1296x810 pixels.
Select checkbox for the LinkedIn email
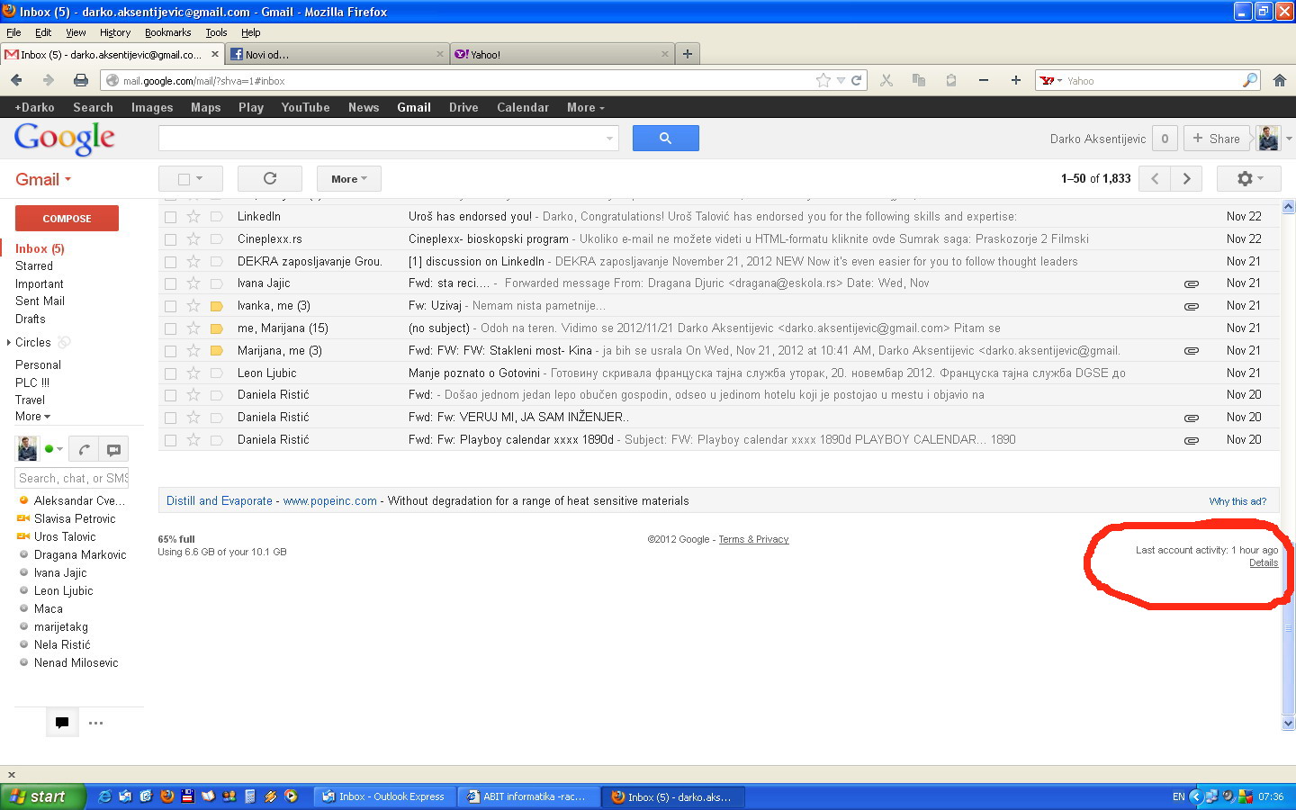[x=170, y=217]
